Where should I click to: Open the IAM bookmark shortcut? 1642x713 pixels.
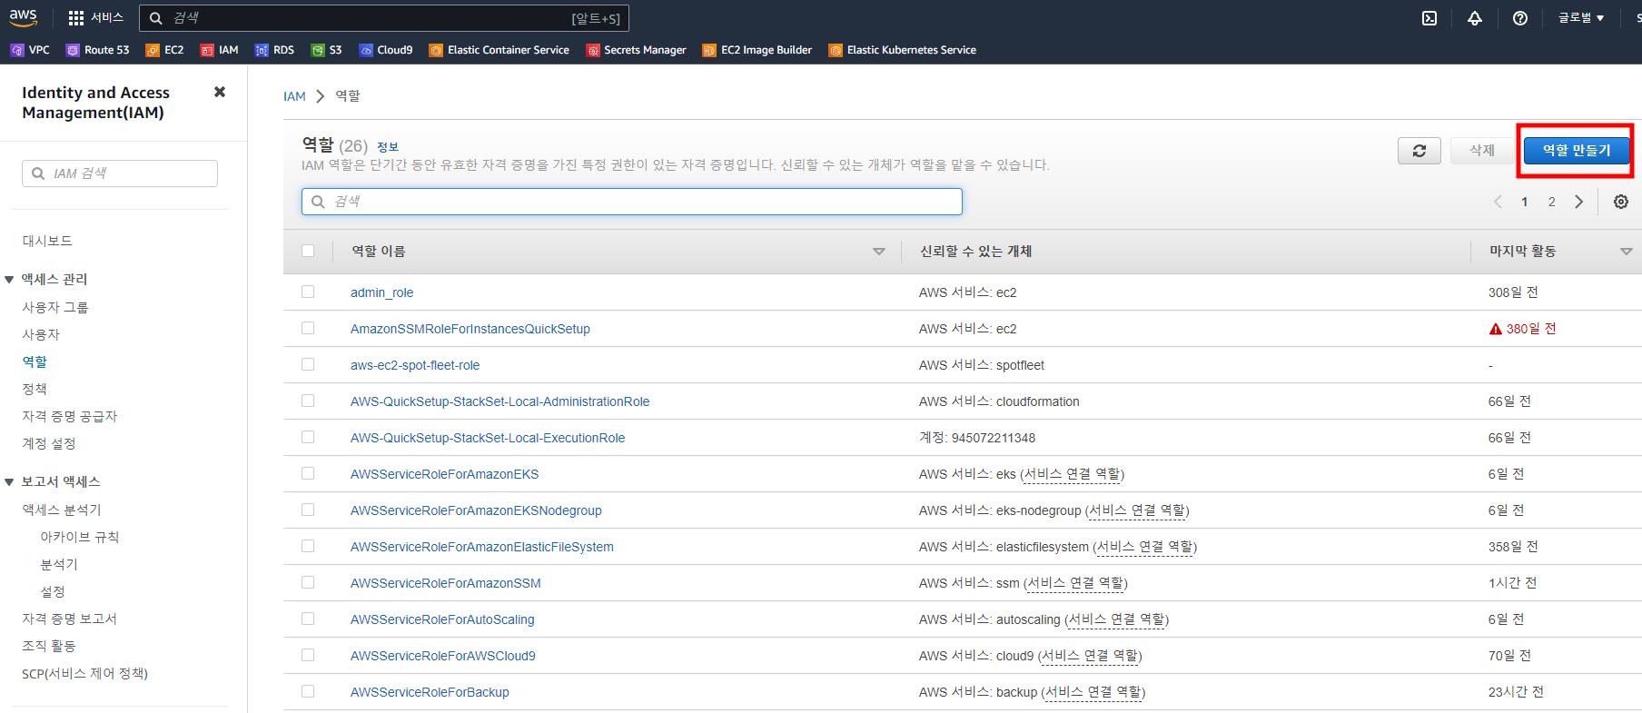(x=219, y=50)
